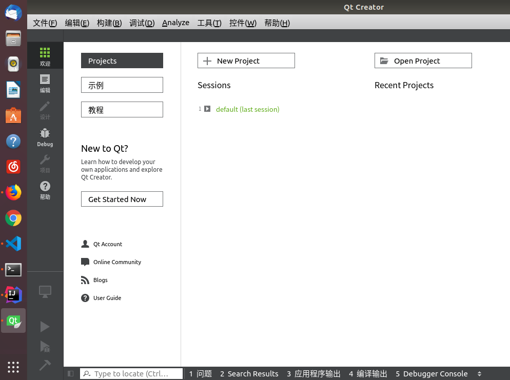The width and height of the screenshot is (510, 380).
Task: Open the 构建 menu
Action: coord(109,23)
